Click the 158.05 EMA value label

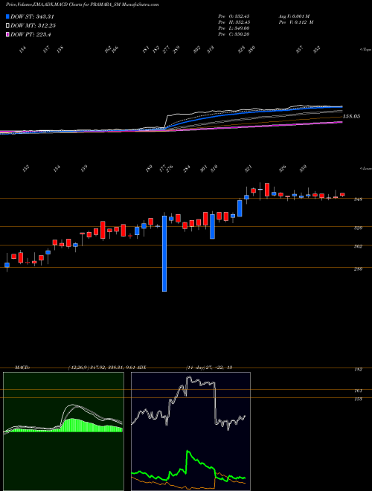tap(352, 116)
